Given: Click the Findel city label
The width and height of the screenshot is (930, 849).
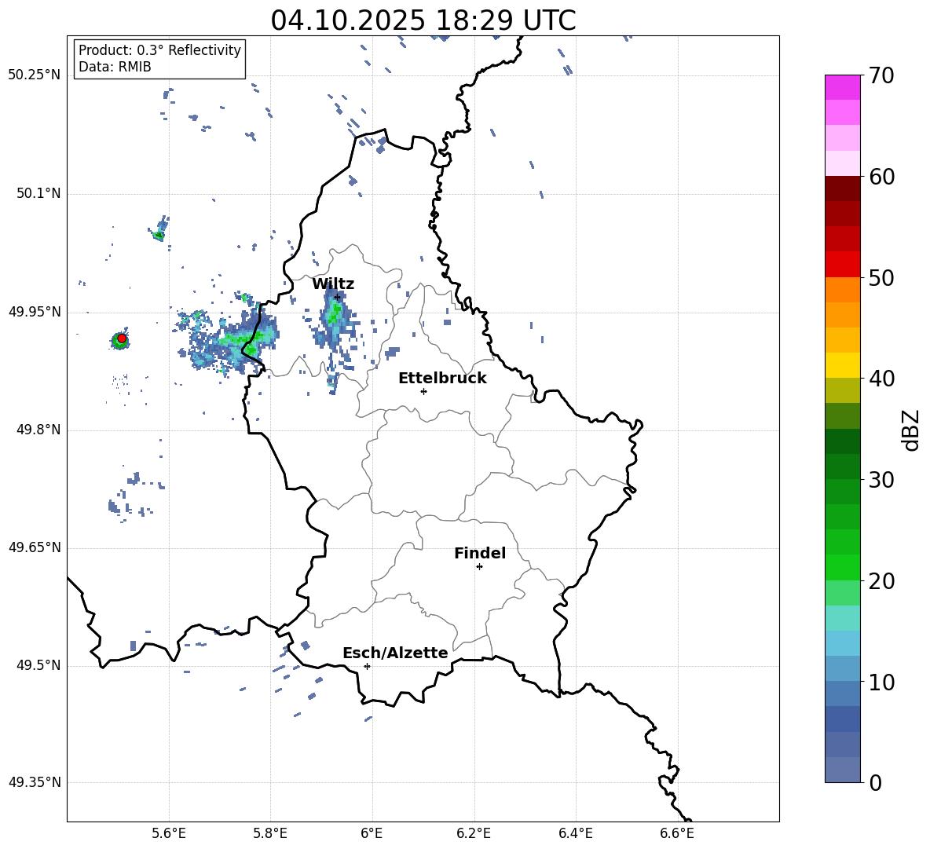Looking at the screenshot, I should (x=480, y=553).
